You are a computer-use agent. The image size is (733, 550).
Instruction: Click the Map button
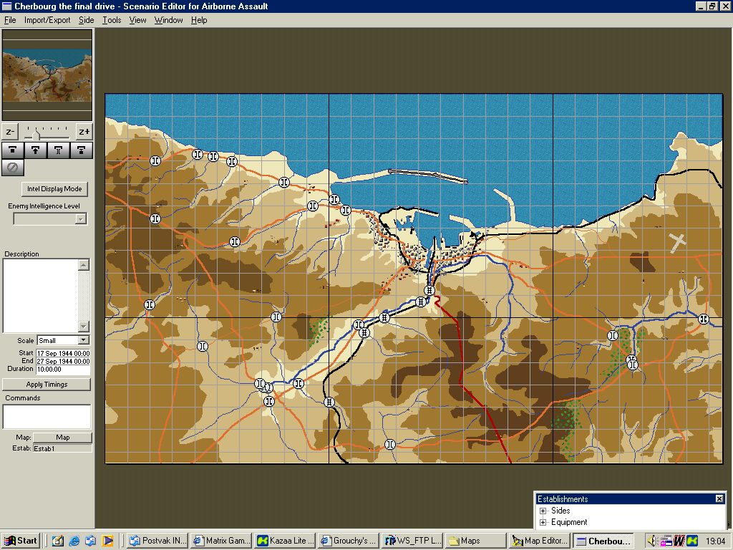63,438
